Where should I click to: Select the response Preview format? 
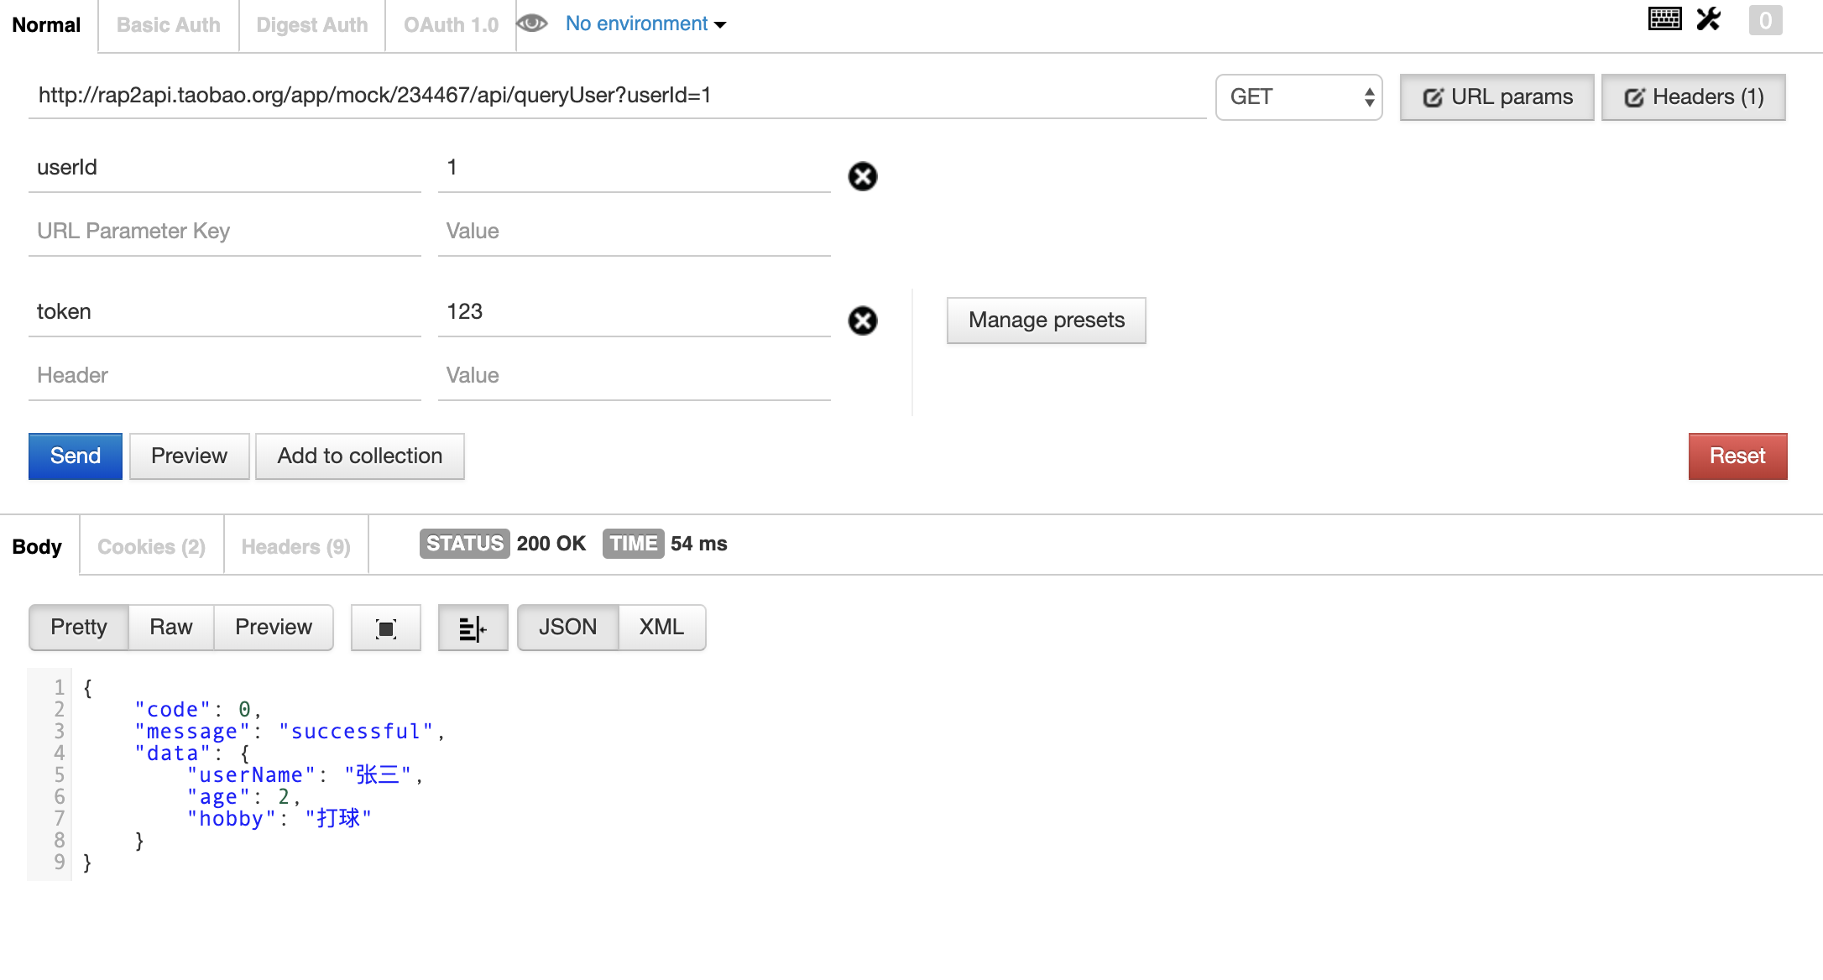tap(274, 628)
